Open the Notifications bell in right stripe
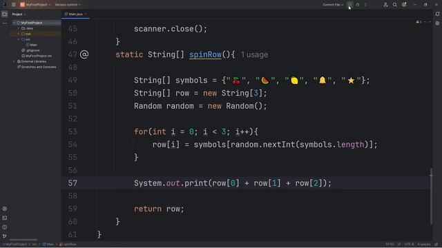442x248 pixels. 437,14
